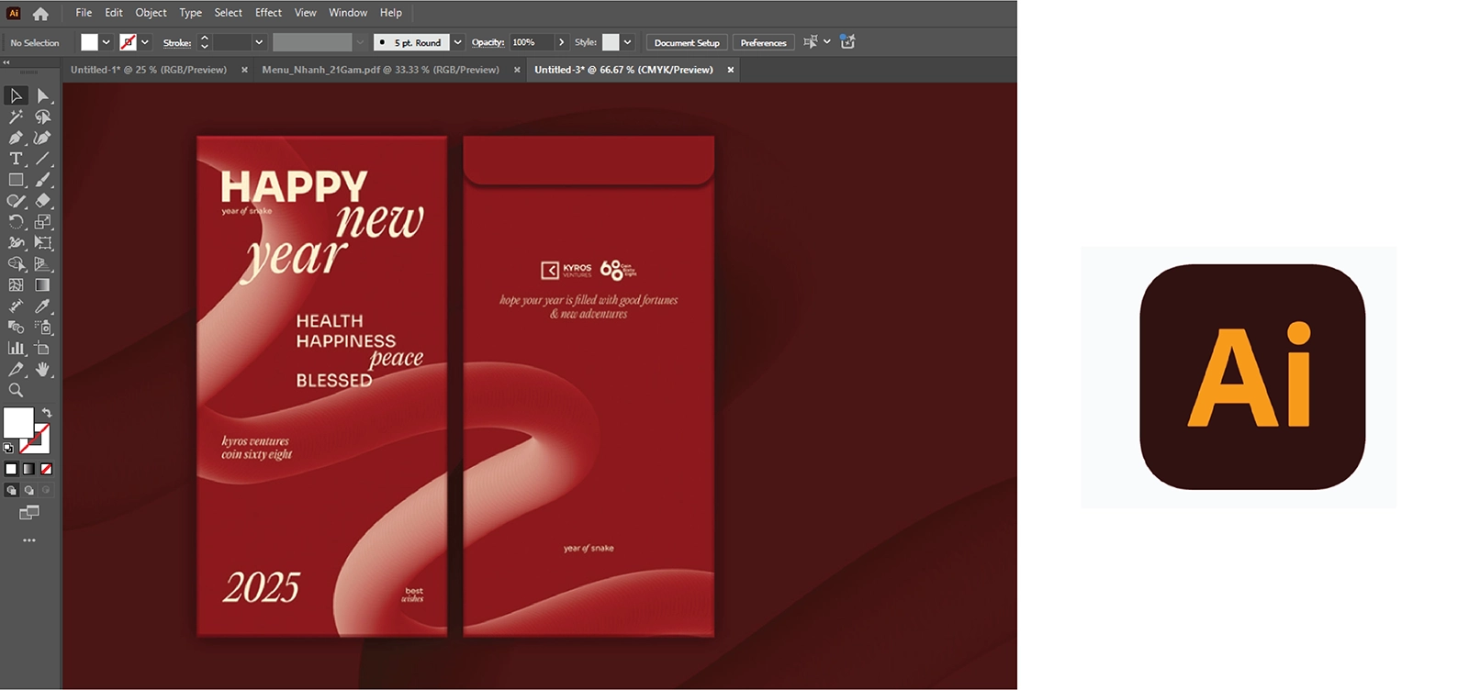
Task: Open Edit Toolbar three-dots button
Action: (x=29, y=540)
